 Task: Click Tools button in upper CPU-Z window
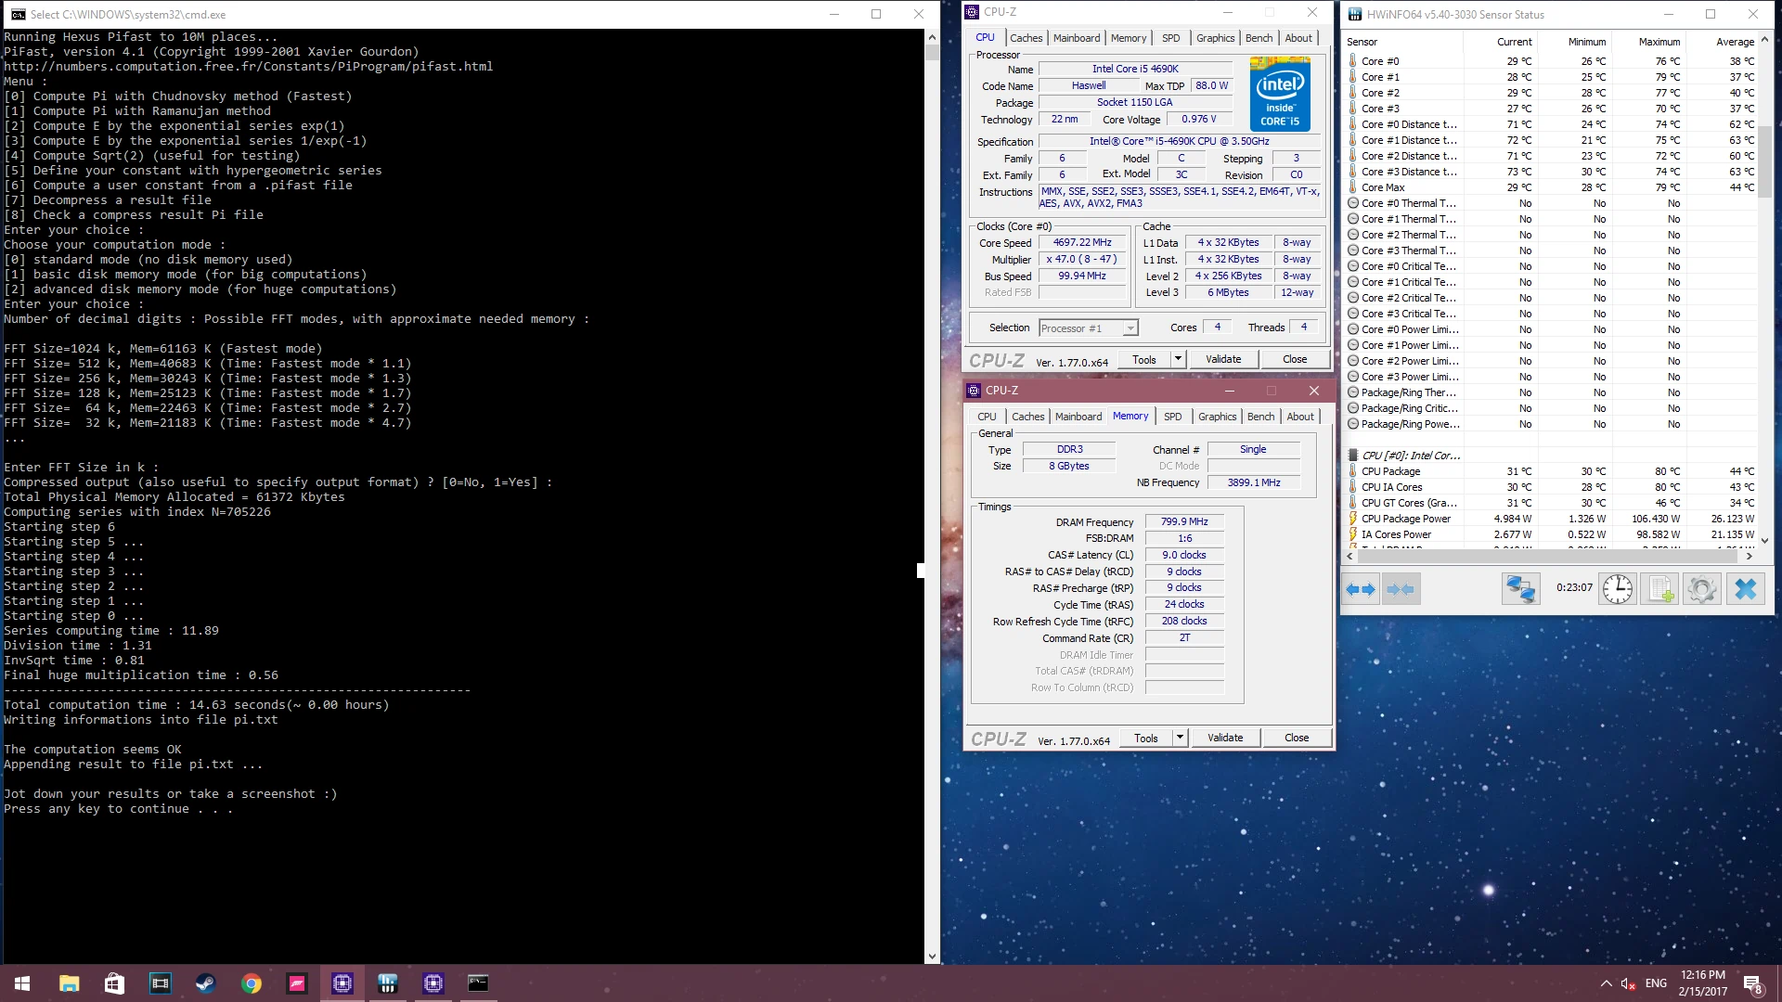1144,359
